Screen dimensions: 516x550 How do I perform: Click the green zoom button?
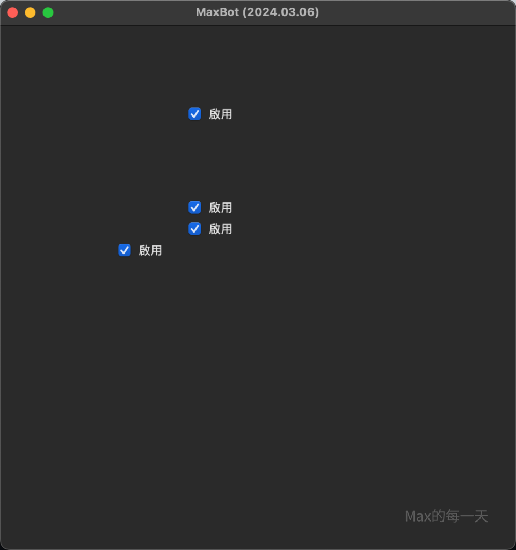click(x=48, y=12)
